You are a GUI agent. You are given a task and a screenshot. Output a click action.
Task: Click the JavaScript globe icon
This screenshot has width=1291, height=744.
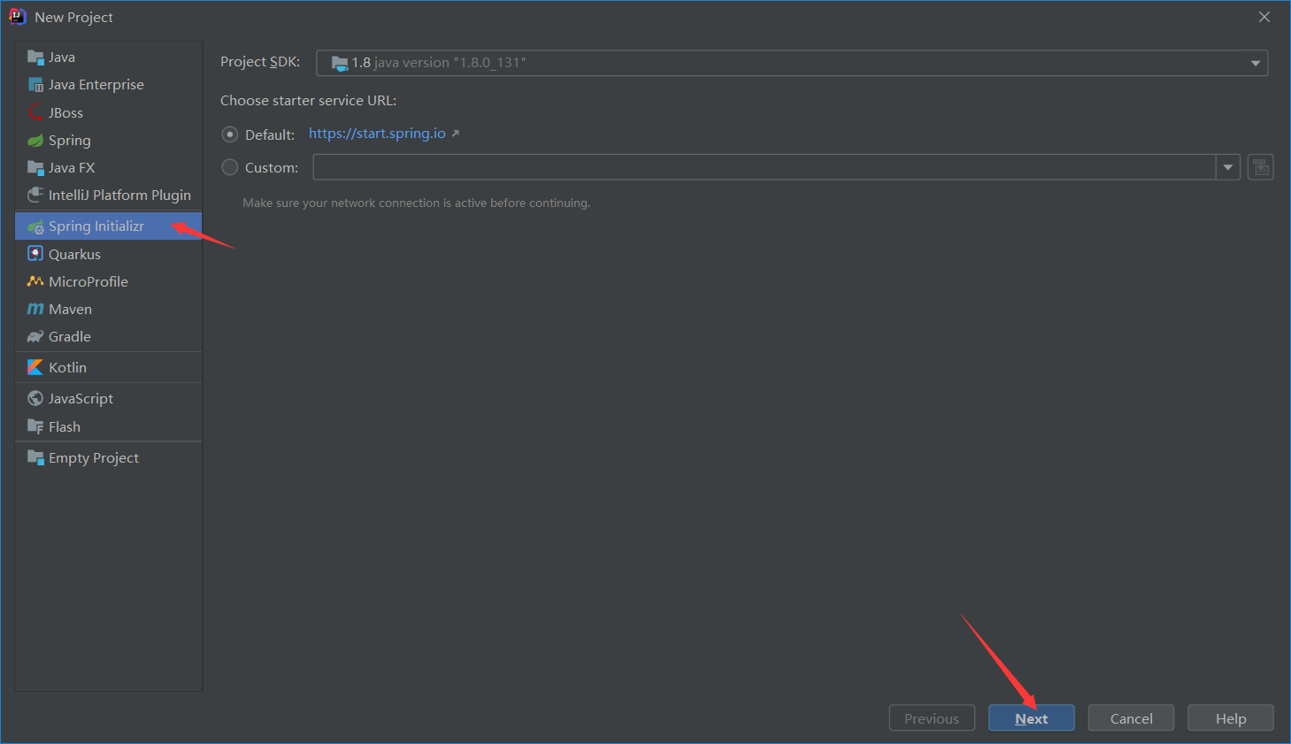[x=35, y=398]
